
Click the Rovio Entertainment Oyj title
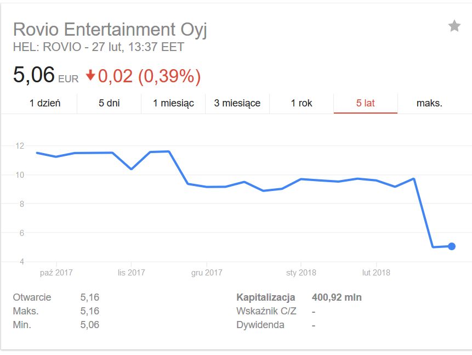tap(110, 29)
